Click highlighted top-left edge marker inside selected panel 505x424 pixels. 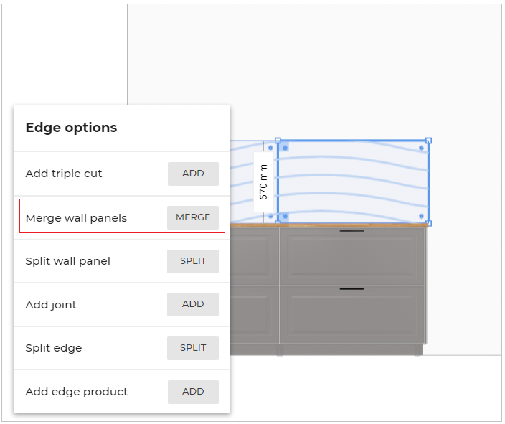285,148
